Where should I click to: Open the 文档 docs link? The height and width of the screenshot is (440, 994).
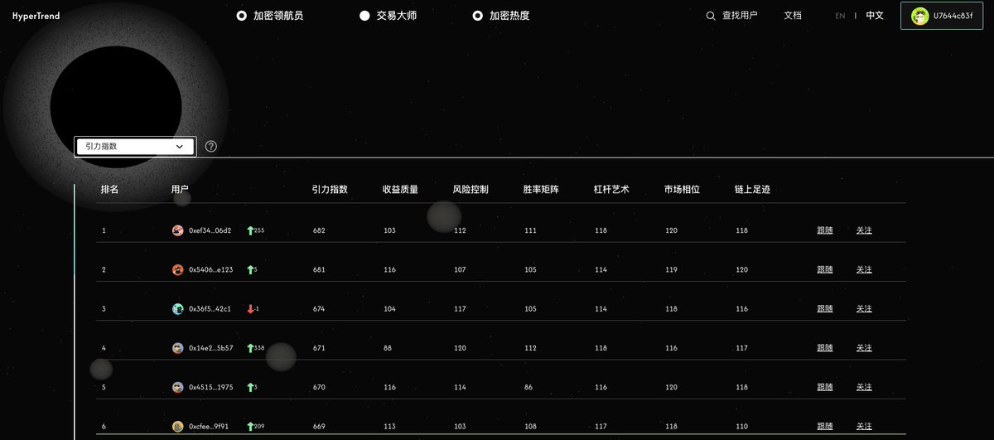point(793,16)
